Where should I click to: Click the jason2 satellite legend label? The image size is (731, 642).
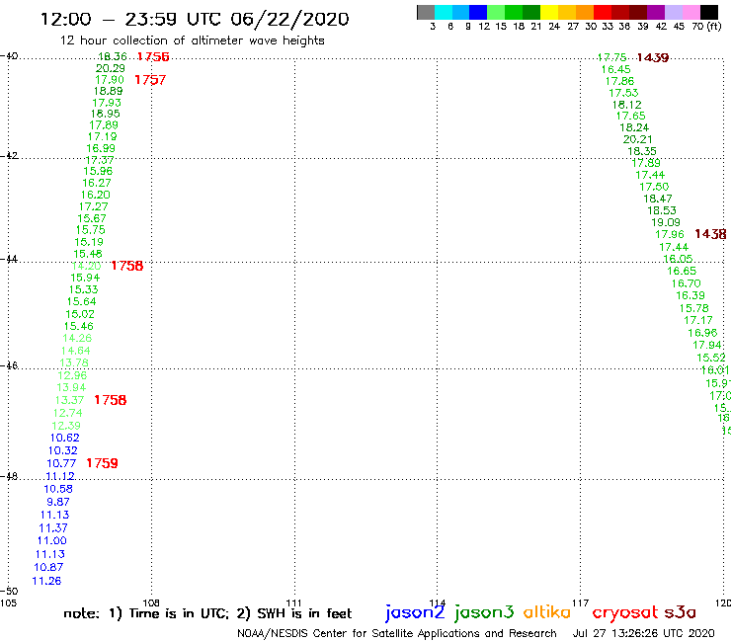(x=415, y=612)
